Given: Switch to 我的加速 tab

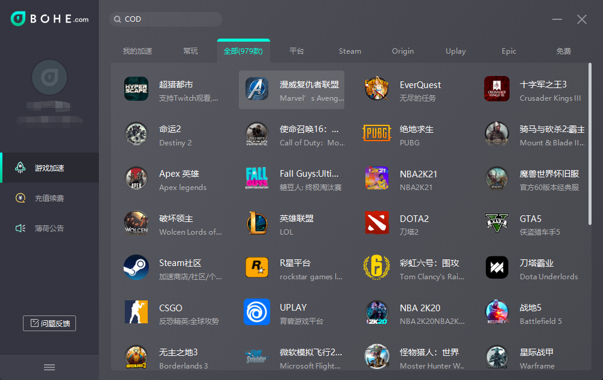Looking at the screenshot, I should pyautogui.click(x=137, y=51).
